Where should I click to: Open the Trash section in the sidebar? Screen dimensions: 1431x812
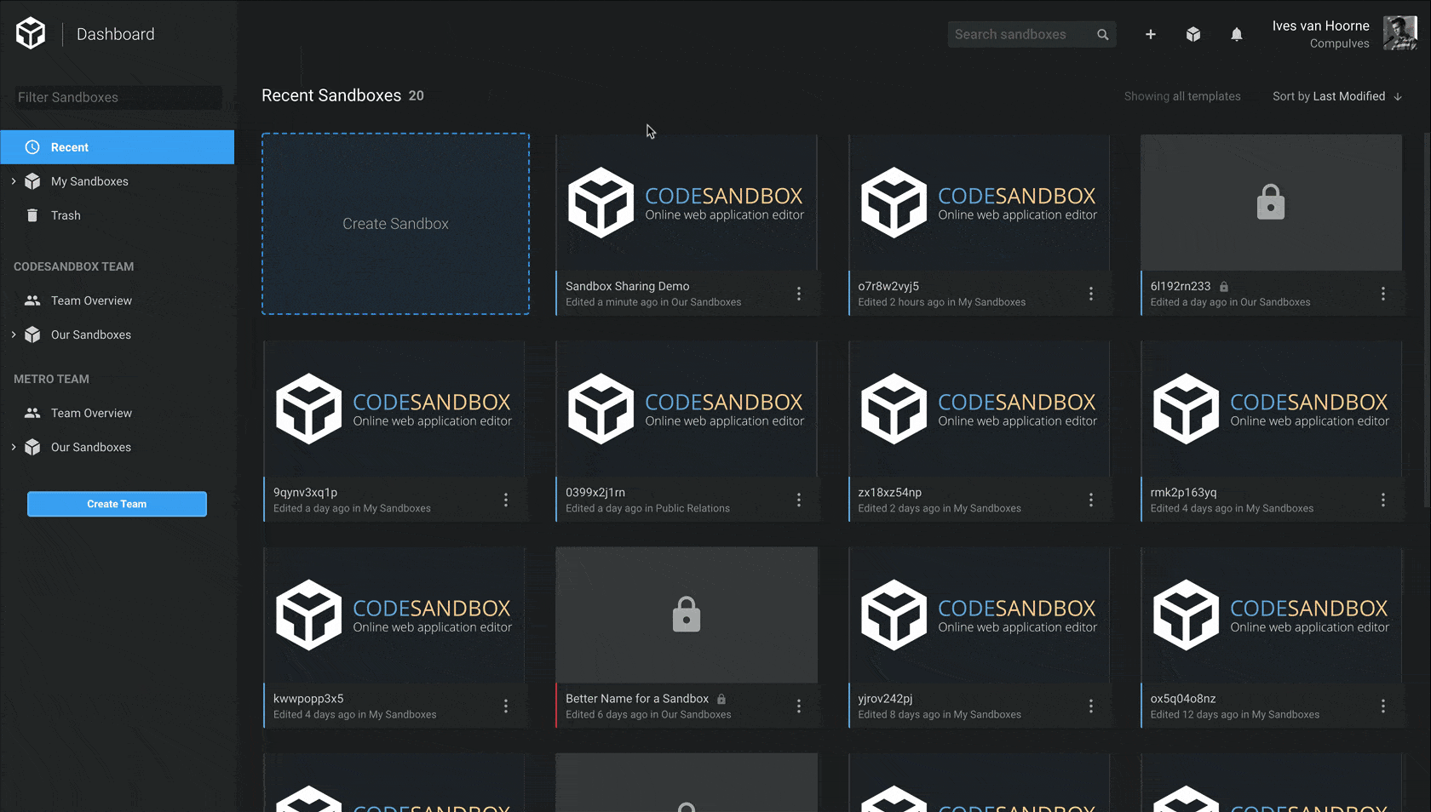point(66,215)
